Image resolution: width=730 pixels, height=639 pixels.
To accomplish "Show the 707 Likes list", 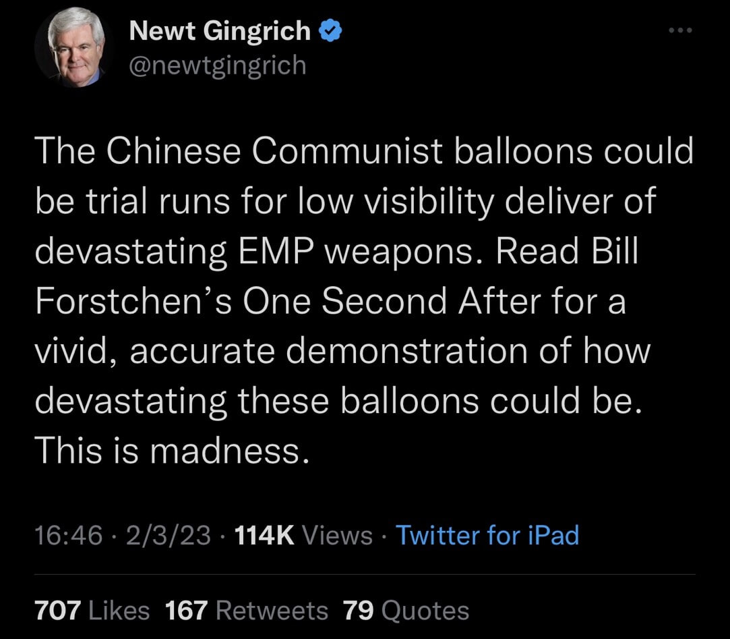I will pos(92,611).
